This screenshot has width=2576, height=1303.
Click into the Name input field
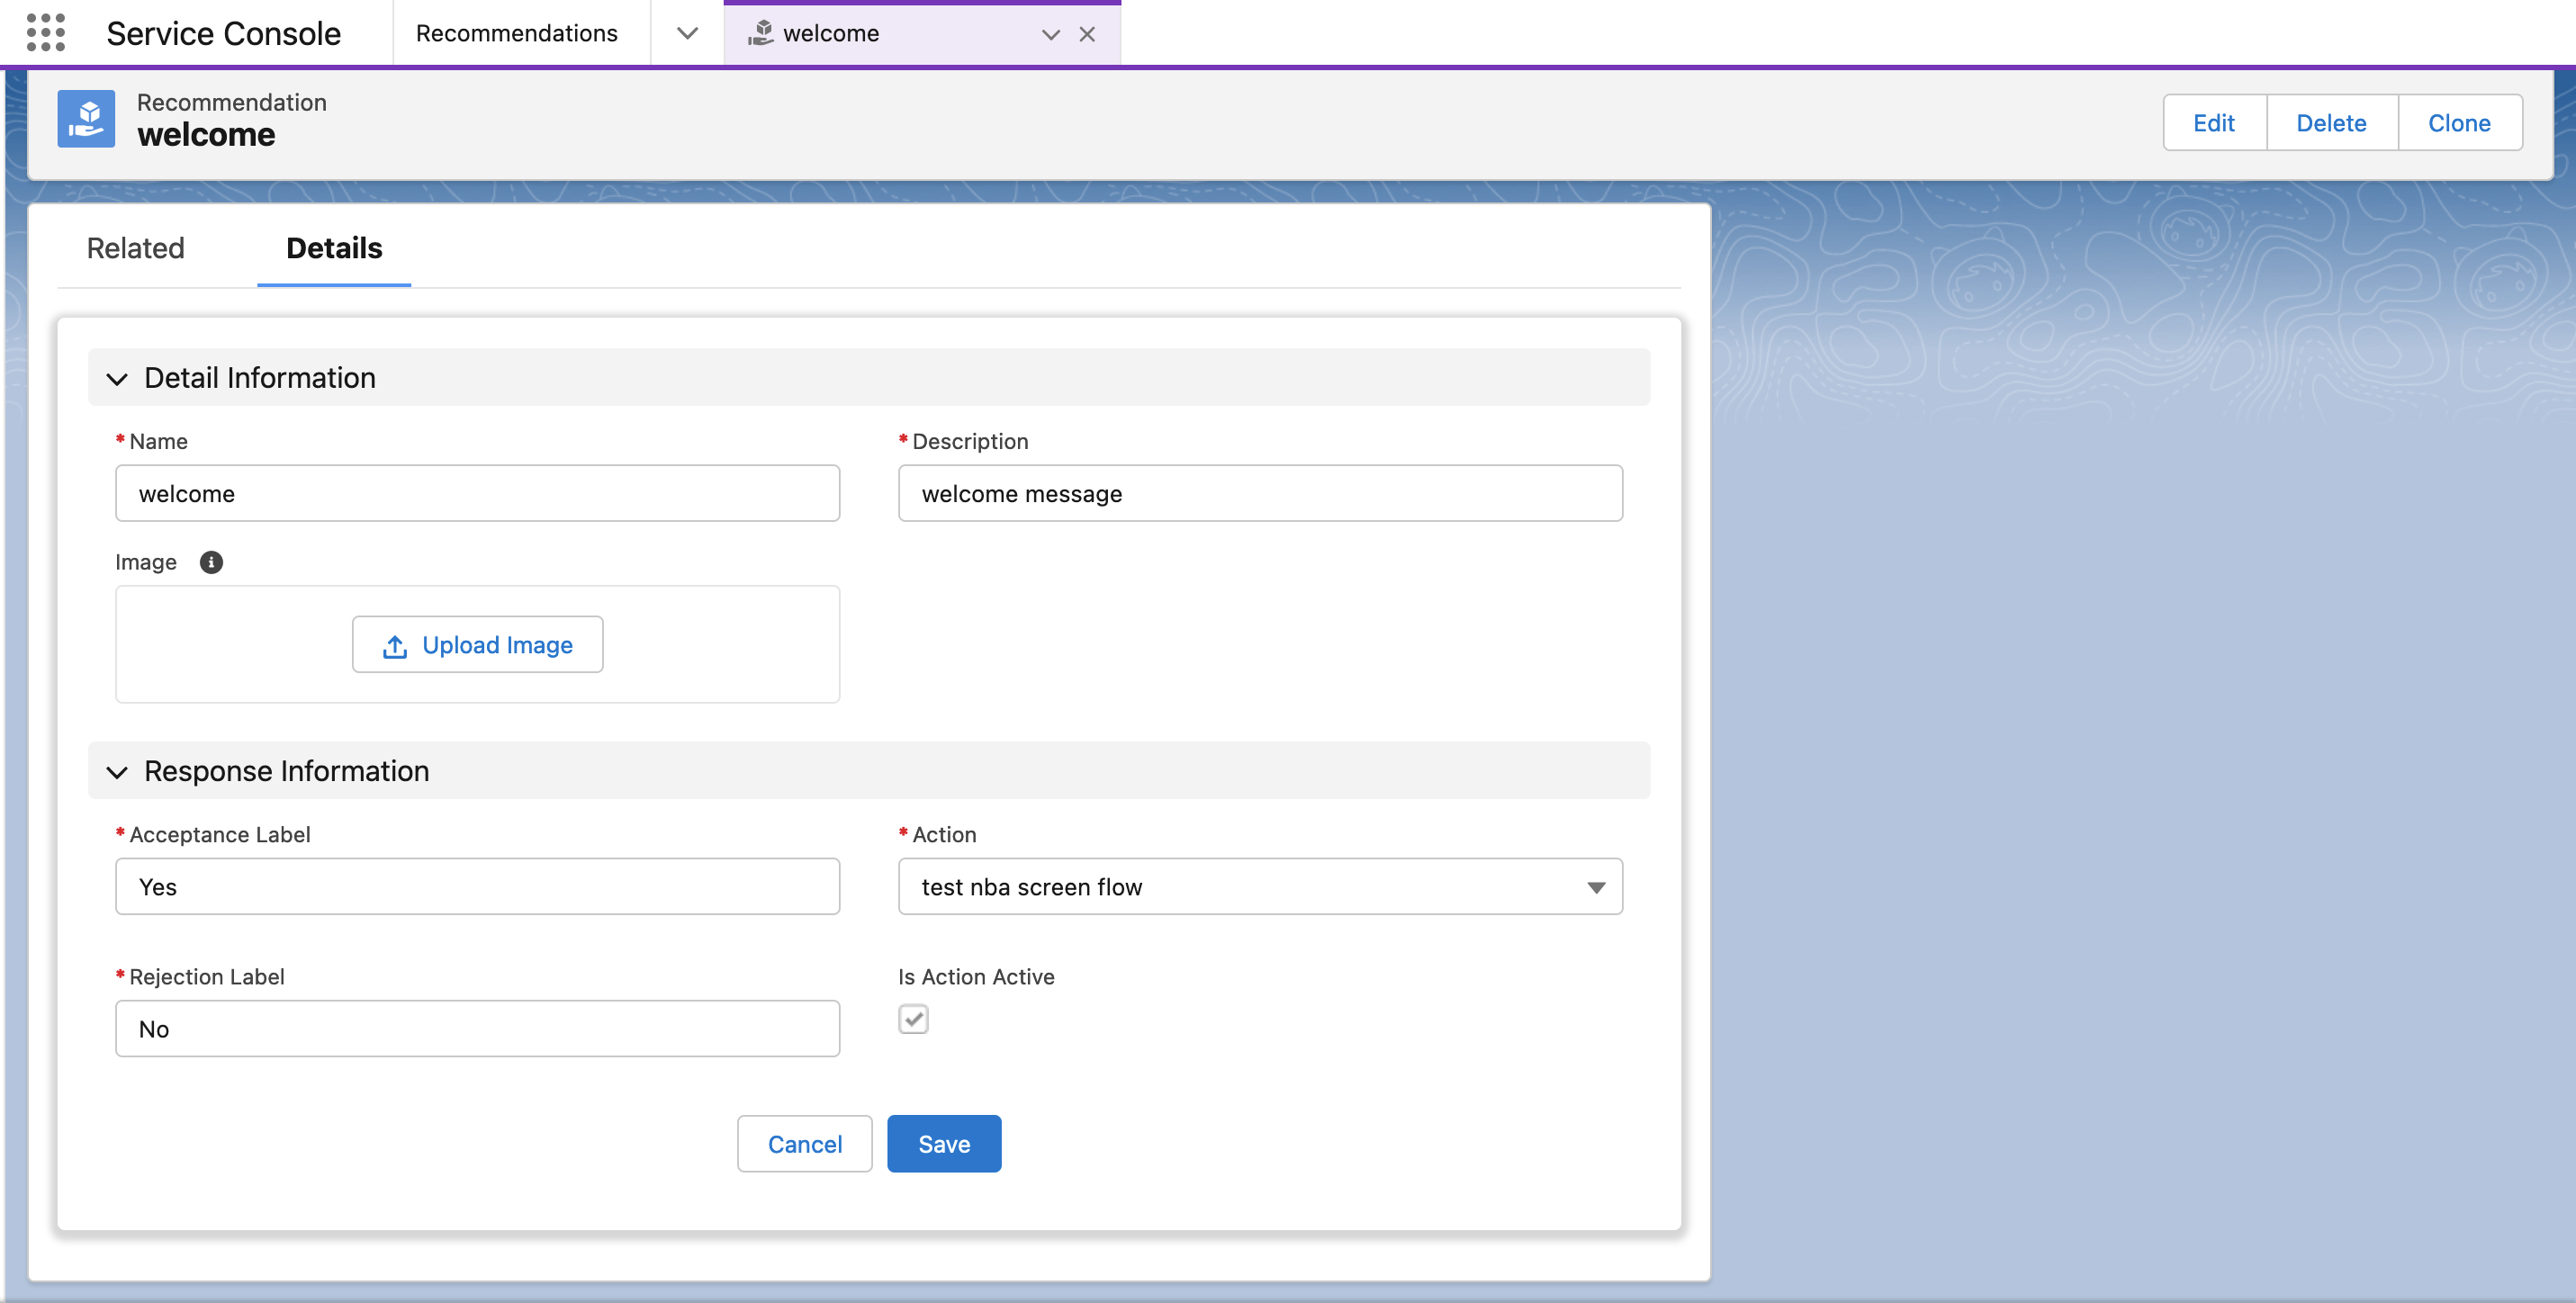click(x=477, y=493)
